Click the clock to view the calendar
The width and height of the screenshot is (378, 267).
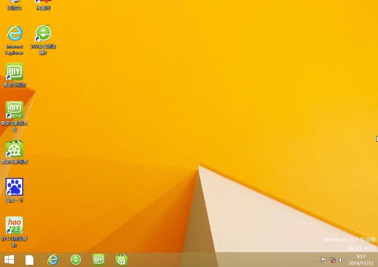click(x=360, y=260)
